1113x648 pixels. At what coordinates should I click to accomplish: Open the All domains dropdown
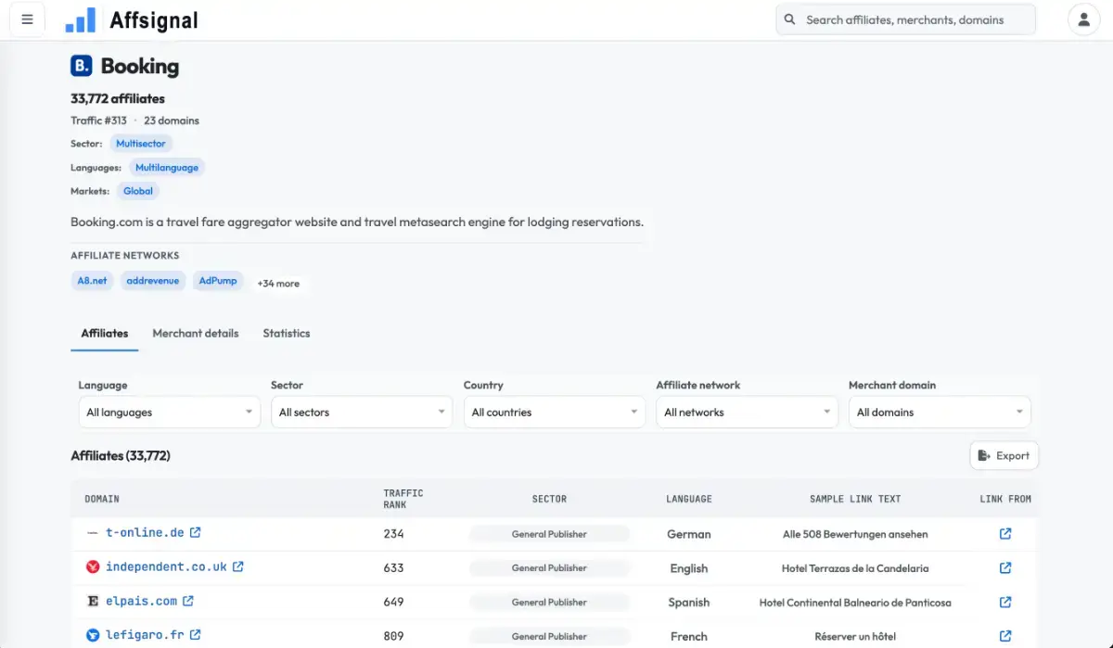(940, 413)
